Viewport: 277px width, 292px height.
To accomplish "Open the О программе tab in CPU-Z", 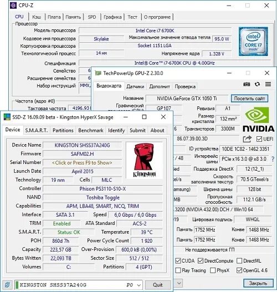I will point(157,17).
